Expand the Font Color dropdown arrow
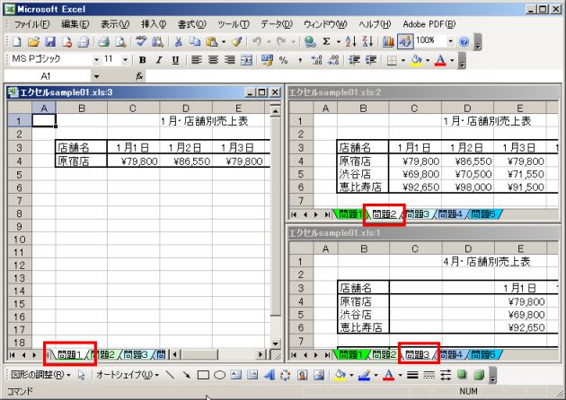 (x=452, y=60)
